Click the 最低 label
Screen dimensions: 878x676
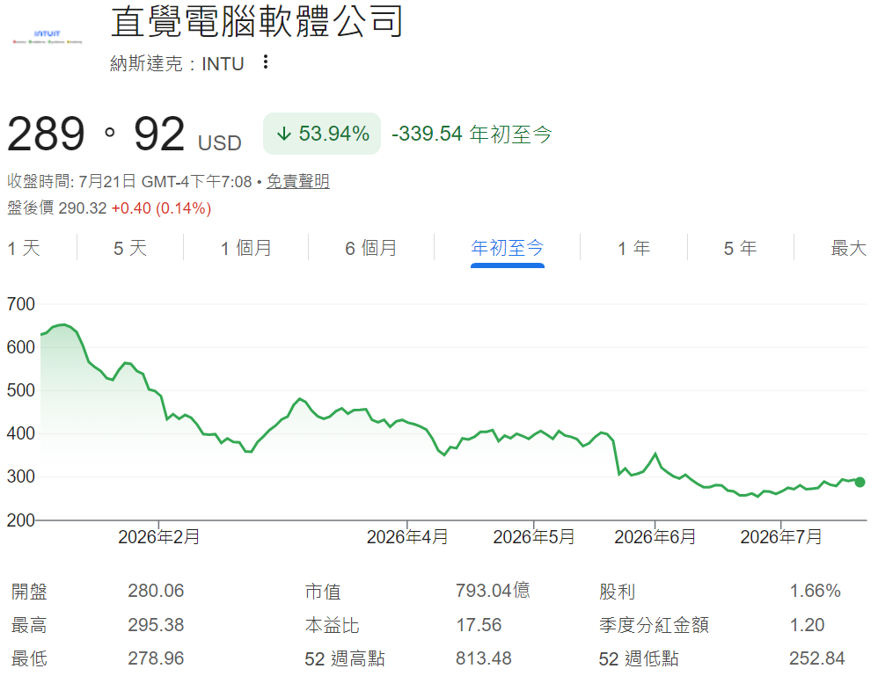coord(30,658)
